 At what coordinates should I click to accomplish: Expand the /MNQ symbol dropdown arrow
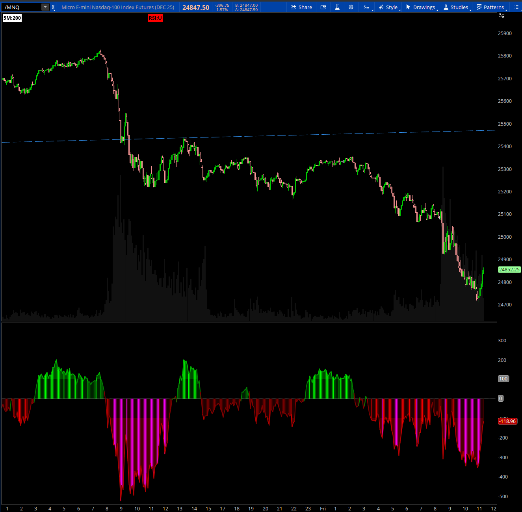pos(45,7)
